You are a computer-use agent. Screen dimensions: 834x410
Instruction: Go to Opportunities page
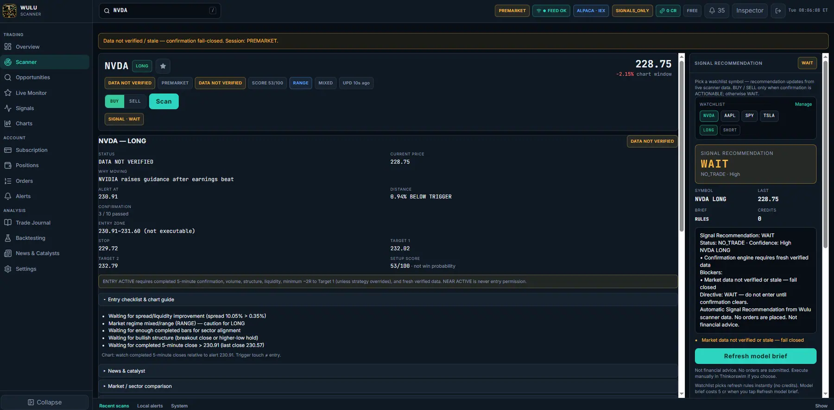(45, 77)
